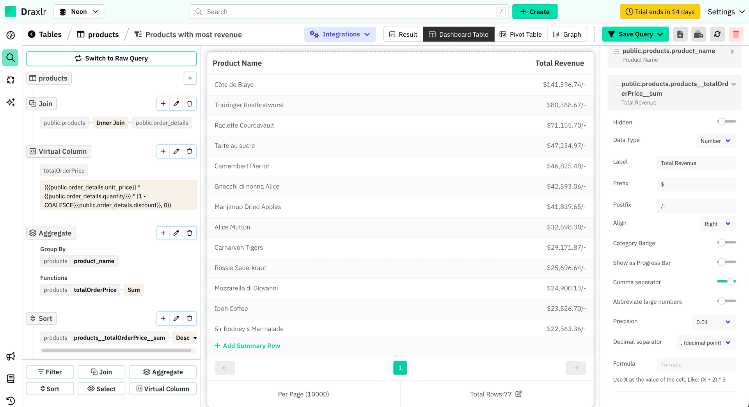
Task: Open query history via clock icon in sidebar
Action: click(11, 401)
